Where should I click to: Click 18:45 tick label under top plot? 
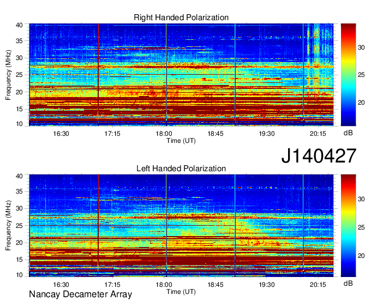(216, 134)
